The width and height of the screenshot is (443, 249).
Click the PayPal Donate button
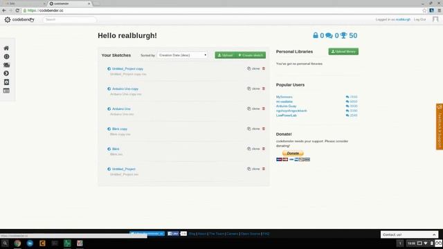[293, 154]
